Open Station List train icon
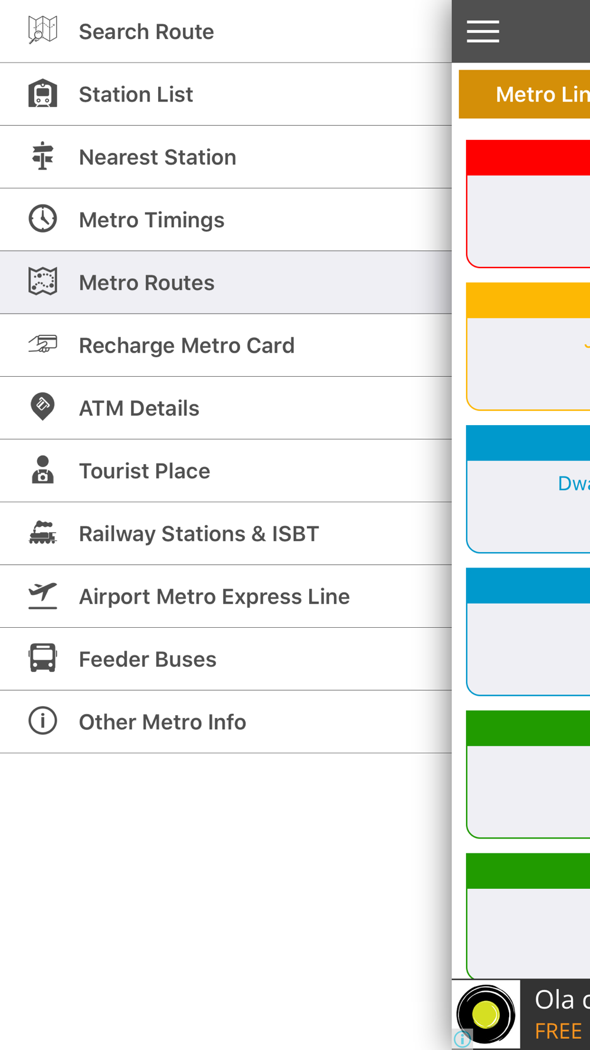590x1050 pixels. tap(42, 93)
